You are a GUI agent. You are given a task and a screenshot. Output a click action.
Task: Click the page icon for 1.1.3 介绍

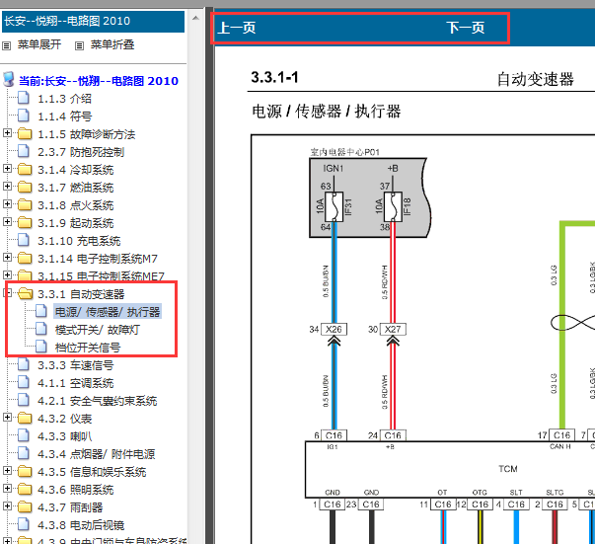[24, 98]
